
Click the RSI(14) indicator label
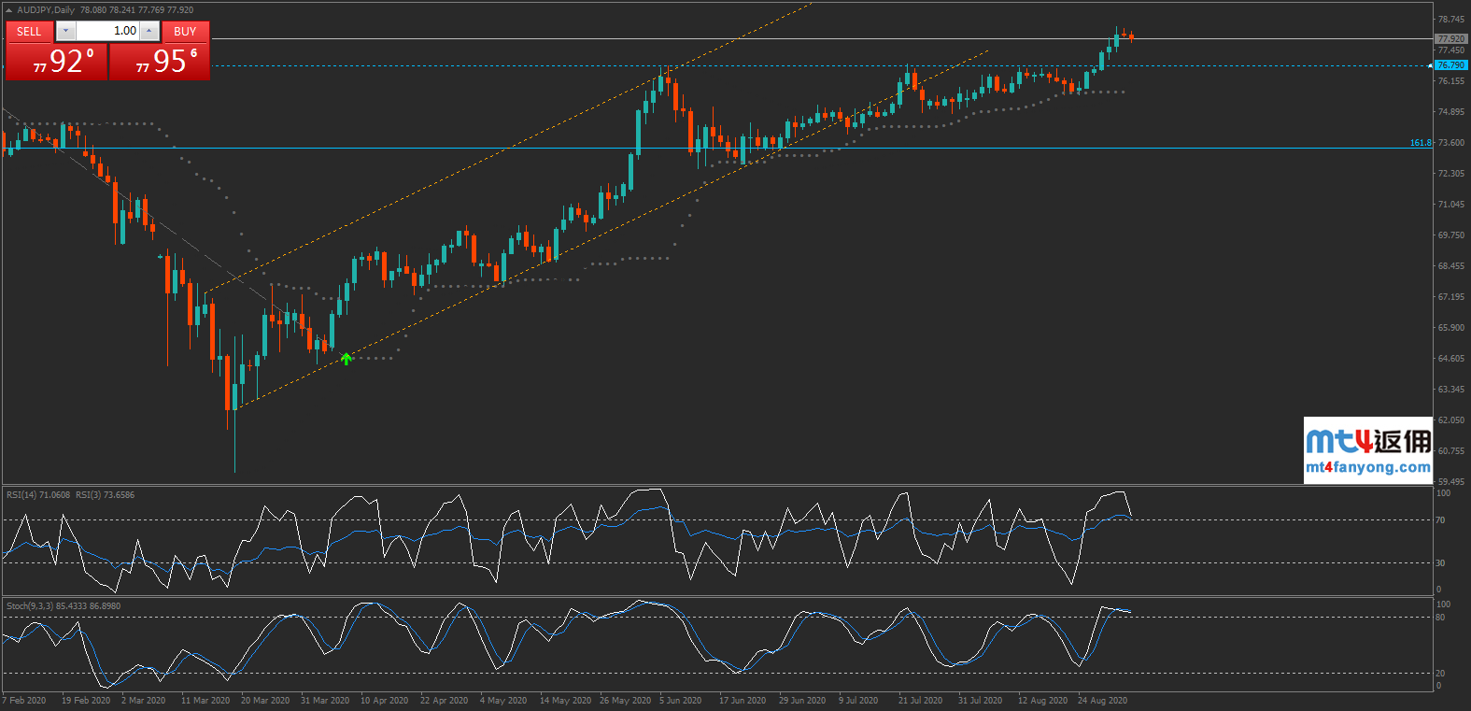(38, 495)
